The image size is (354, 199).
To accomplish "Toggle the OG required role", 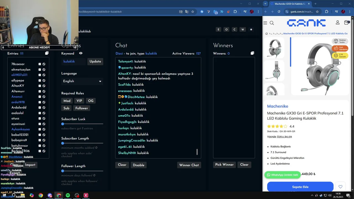I will [x=91, y=101].
